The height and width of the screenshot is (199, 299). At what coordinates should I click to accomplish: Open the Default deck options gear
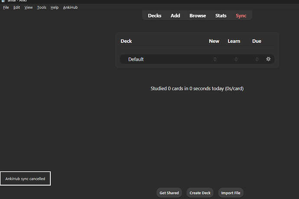pyautogui.click(x=268, y=59)
